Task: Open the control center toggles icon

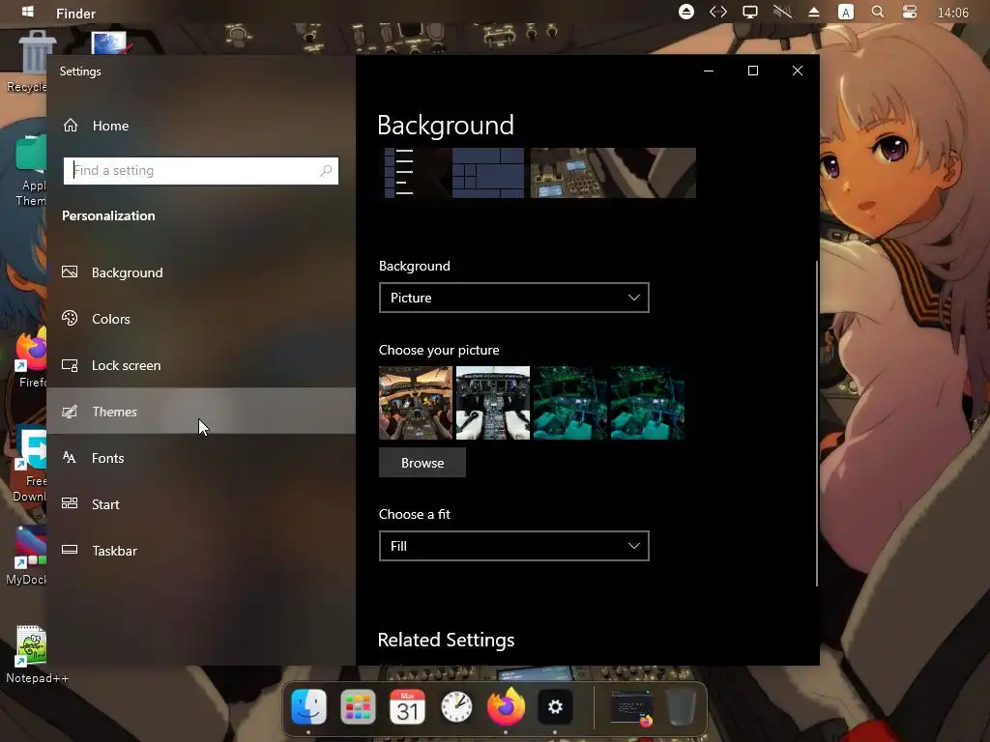Action: coord(909,12)
